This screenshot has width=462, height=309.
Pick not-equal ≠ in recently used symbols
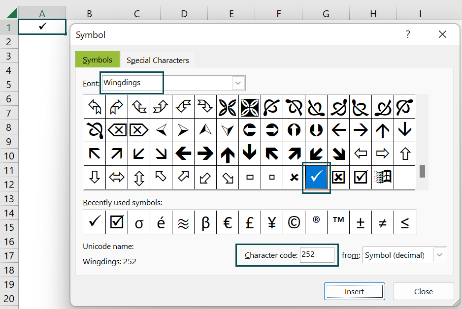(x=382, y=222)
